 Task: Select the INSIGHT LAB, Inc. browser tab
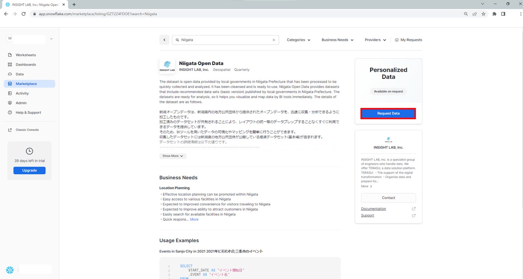(x=35, y=5)
